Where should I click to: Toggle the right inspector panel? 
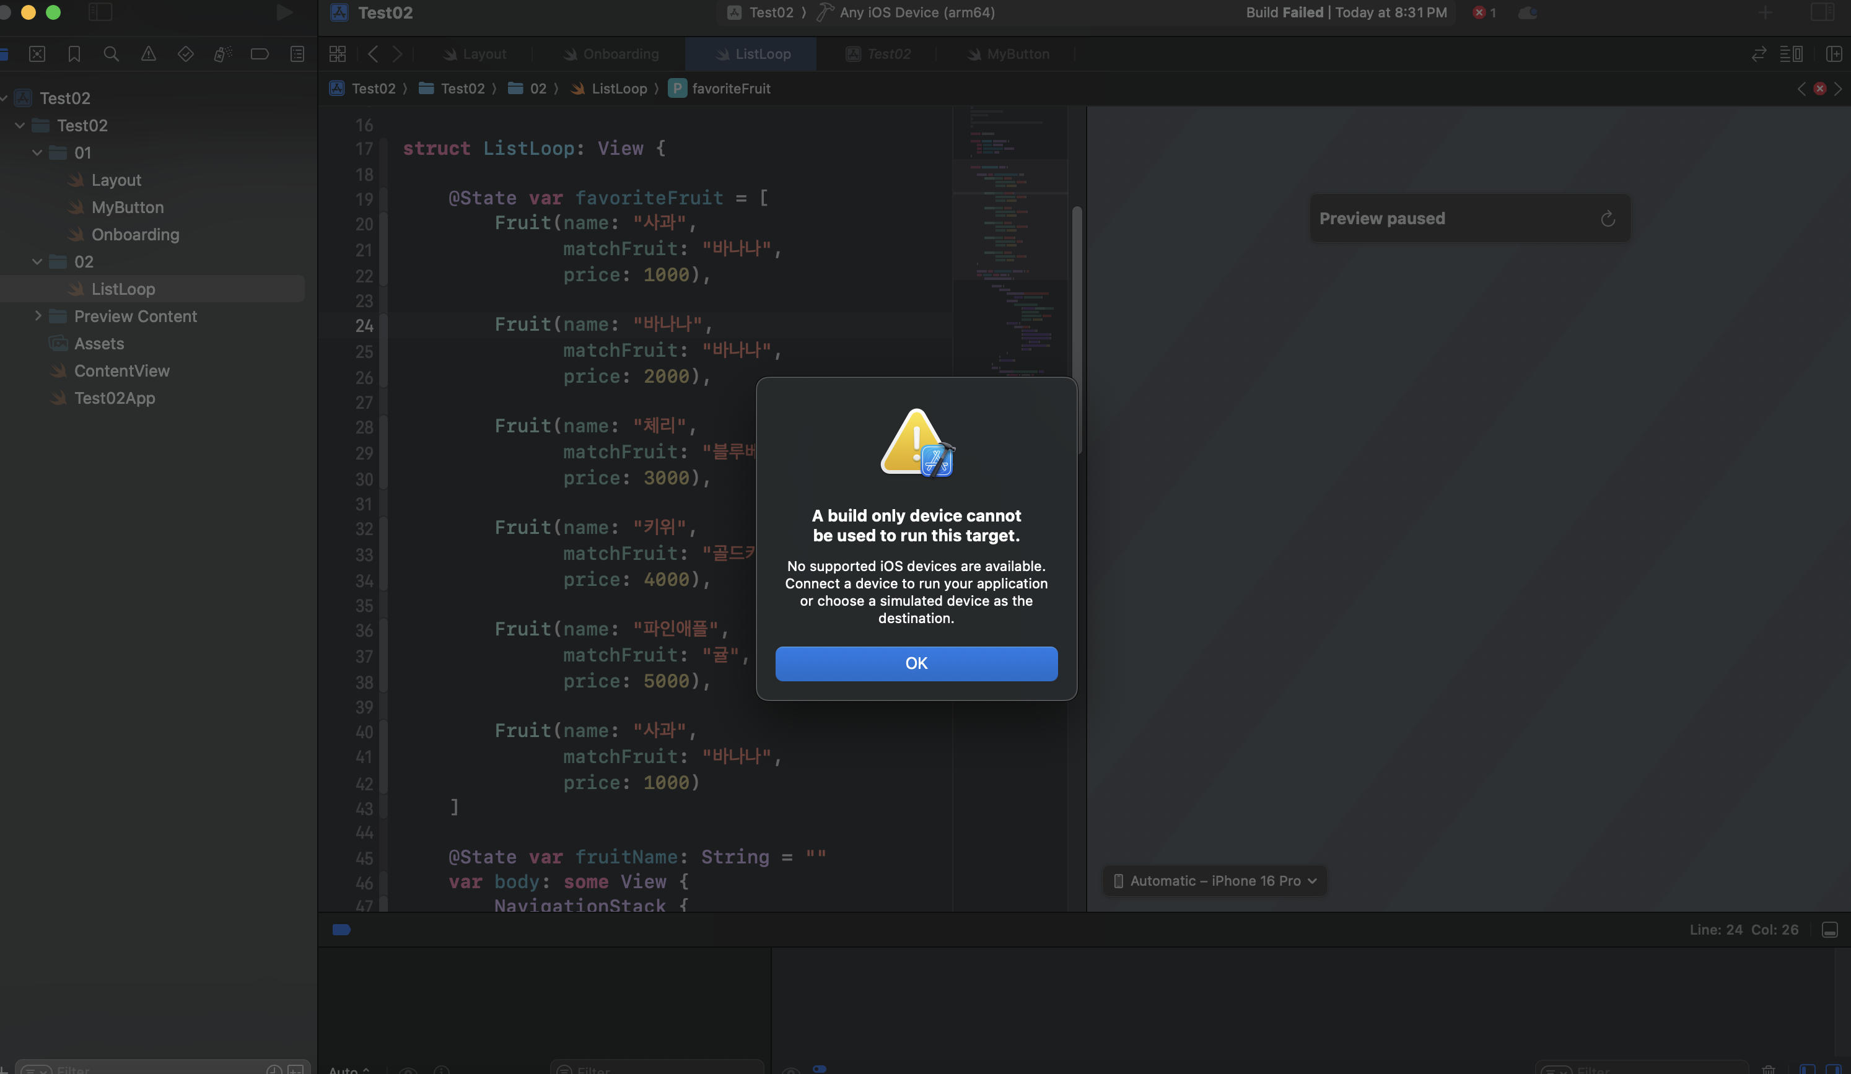(1822, 12)
